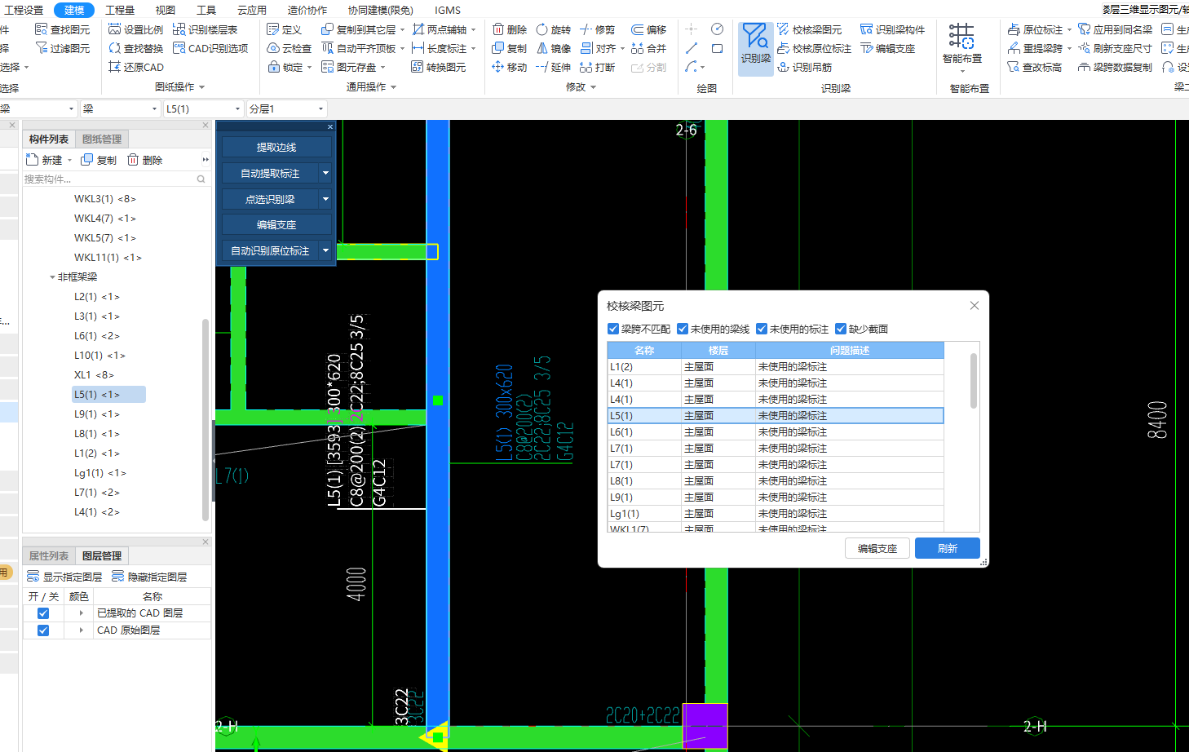Toggle the 未使用的标注 checkbox
1189x752 pixels.
pyautogui.click(x=762, y=329)
